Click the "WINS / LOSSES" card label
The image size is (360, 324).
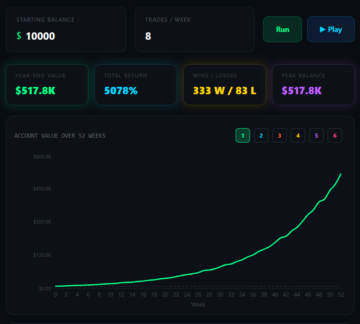(x=215, y=76)
